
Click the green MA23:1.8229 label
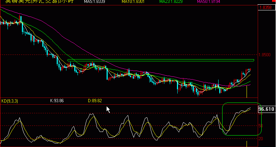171,1
